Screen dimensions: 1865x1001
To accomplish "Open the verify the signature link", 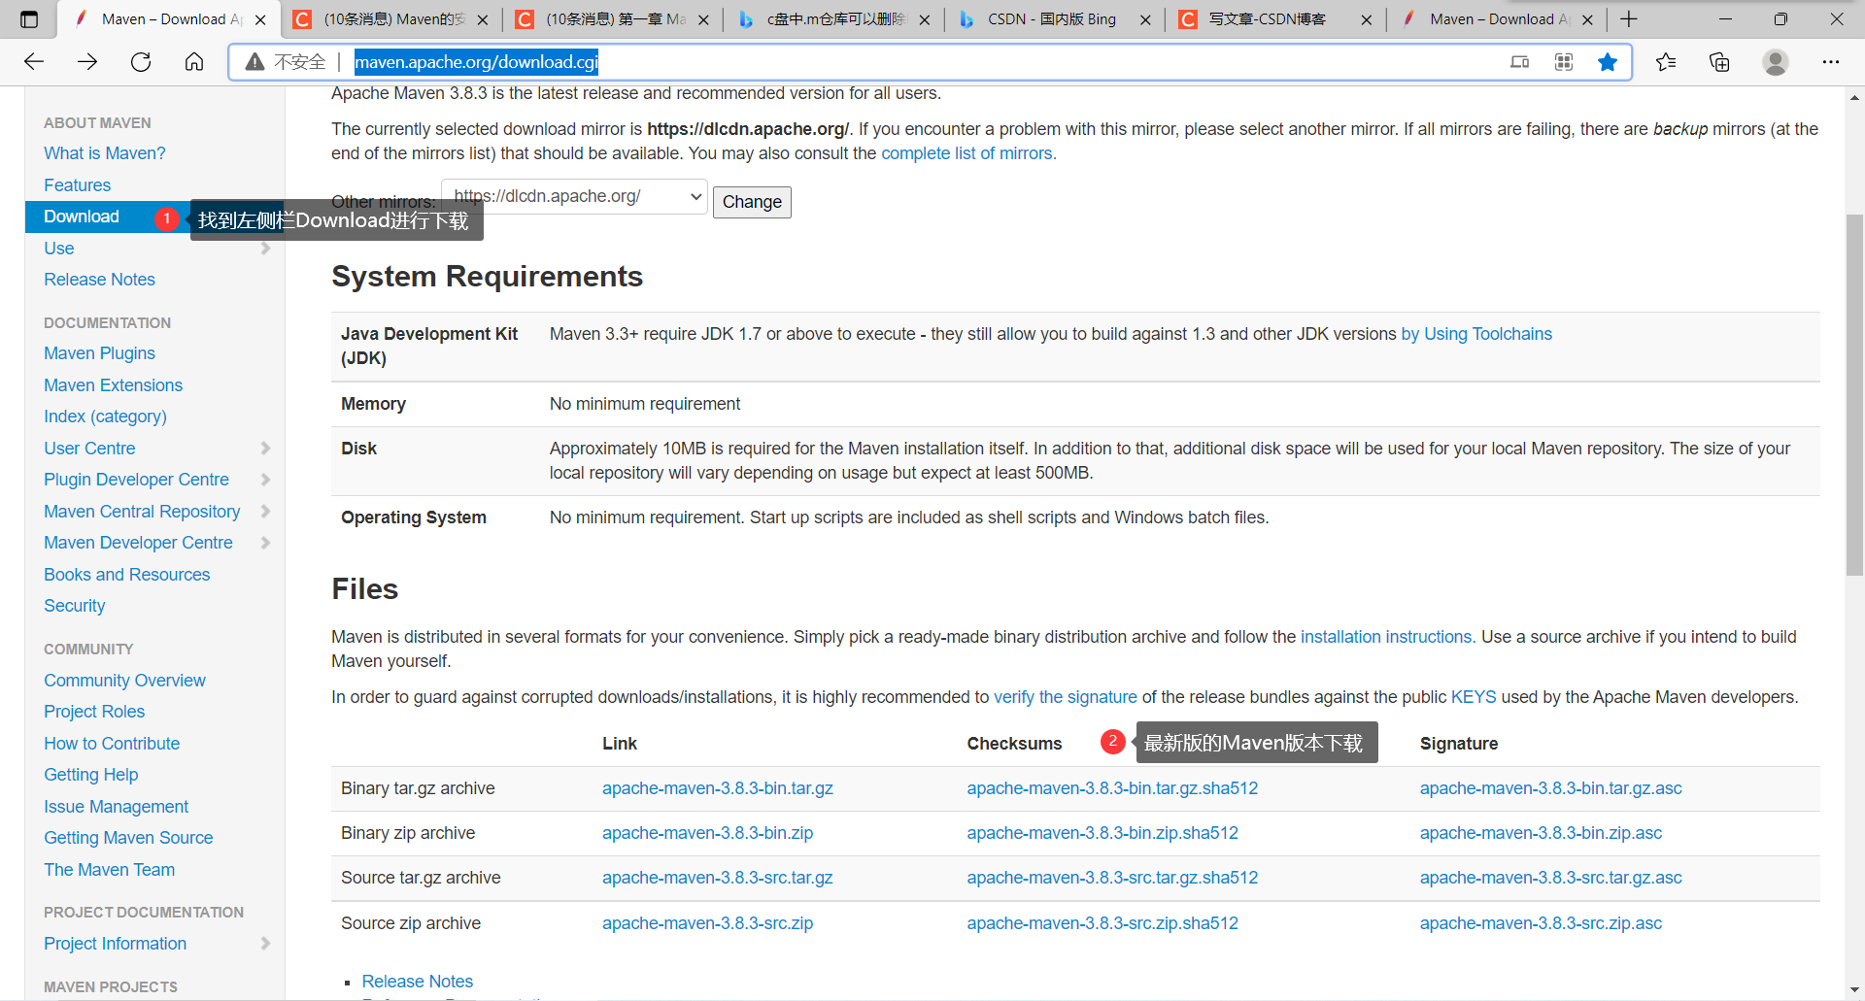I will click(1066, 697).
